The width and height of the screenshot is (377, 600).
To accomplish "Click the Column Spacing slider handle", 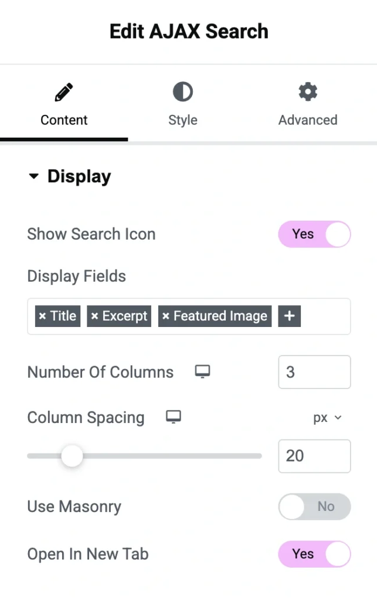I will [x=72, y=456].
